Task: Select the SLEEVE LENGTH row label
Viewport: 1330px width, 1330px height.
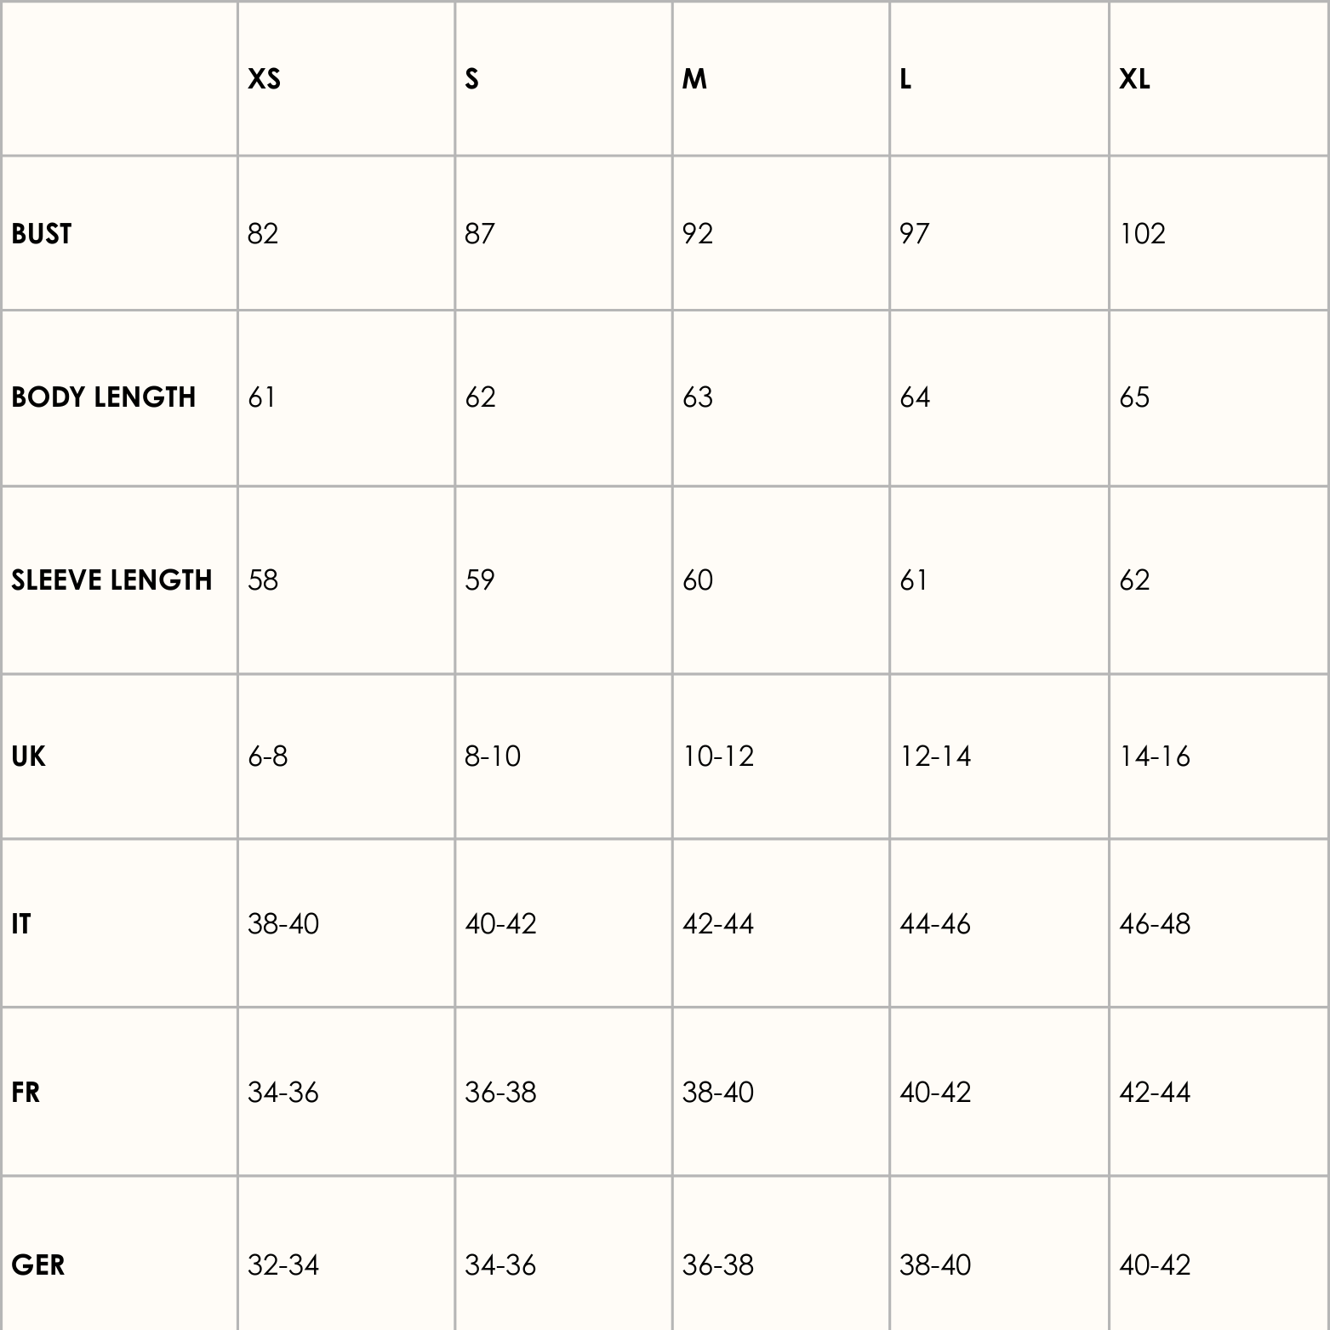Action: point(111,580)
